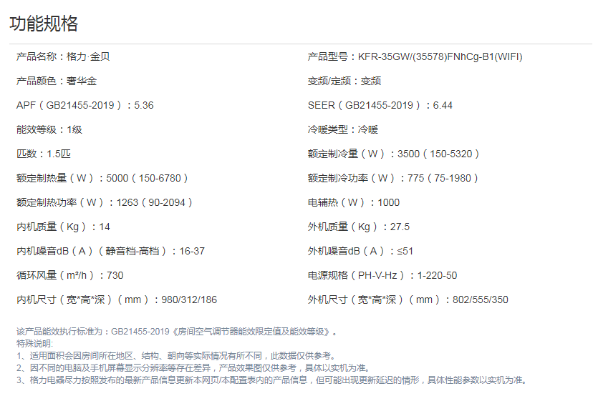Click the 能效等级 1级 entry

click(x=49, y=129)
